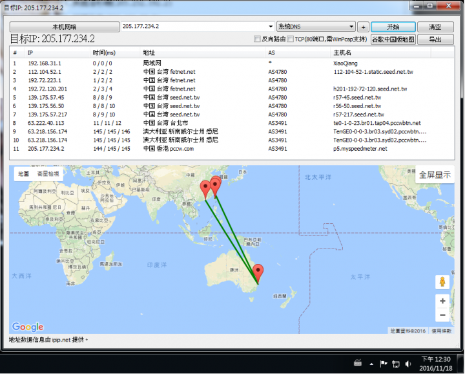
Task: Open the network tray icon
Action: (x=396, y=364)
